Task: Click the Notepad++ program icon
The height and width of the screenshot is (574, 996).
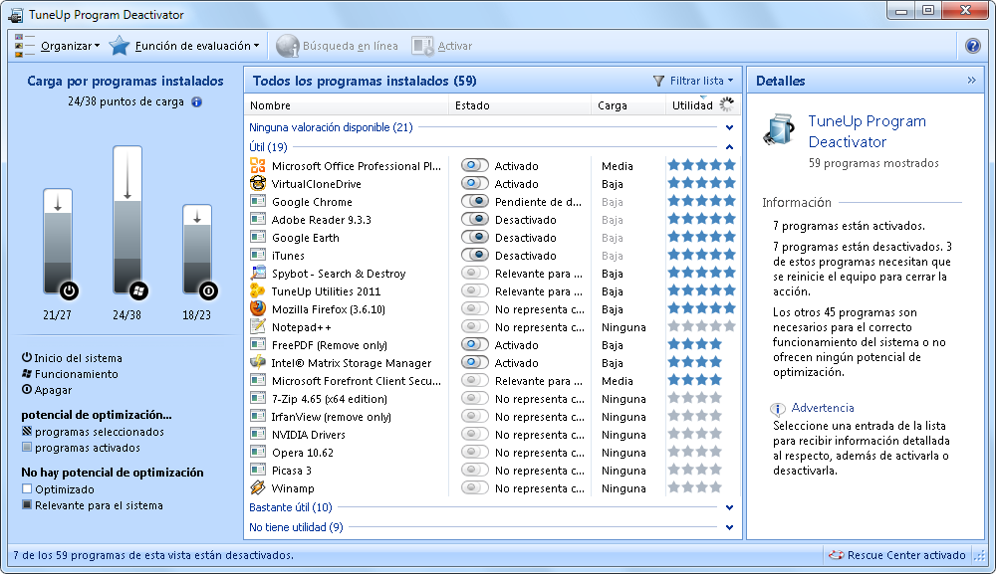Action: point(258,326)
